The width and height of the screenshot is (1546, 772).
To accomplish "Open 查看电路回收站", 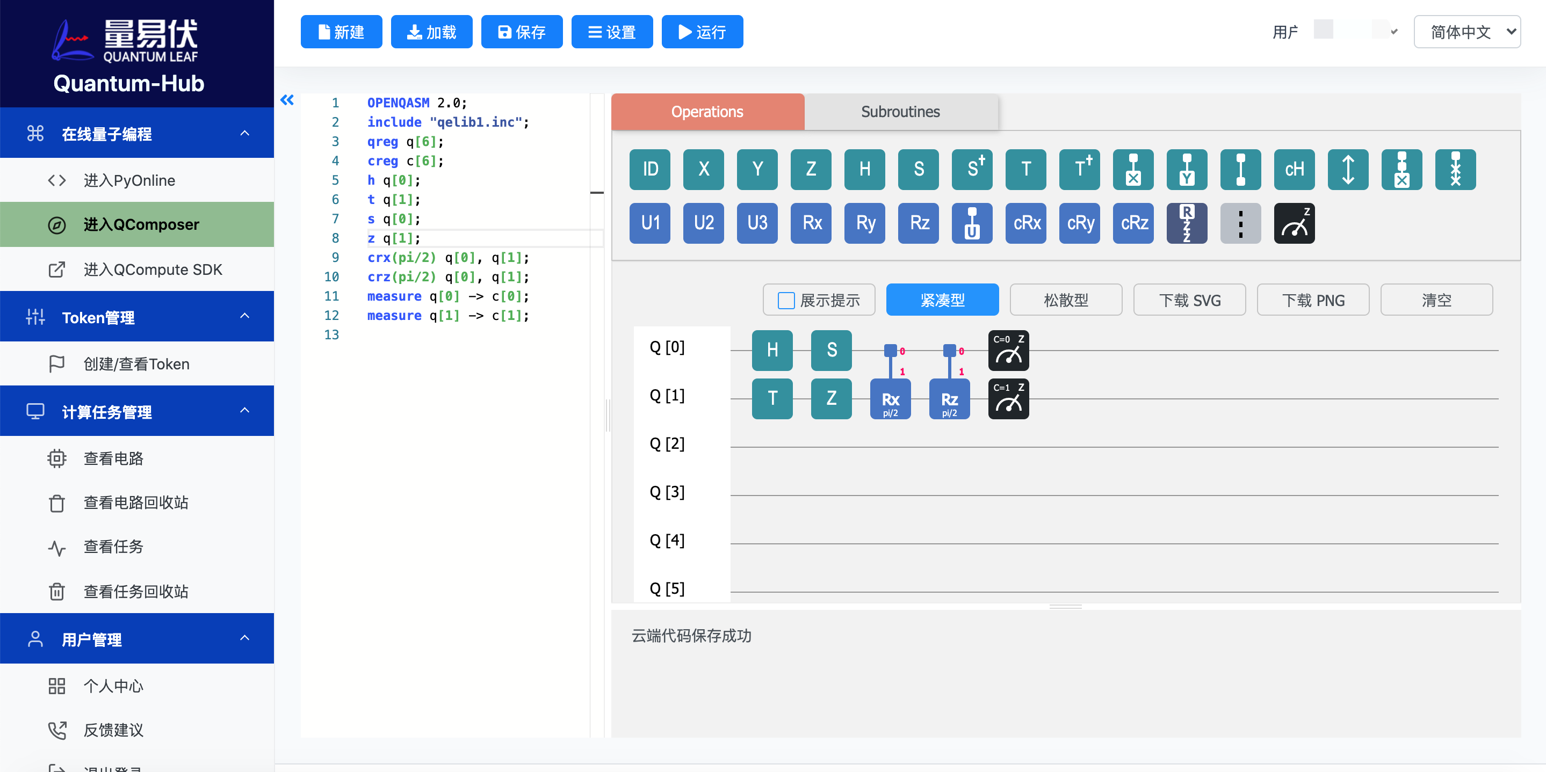I will point(137,502).
